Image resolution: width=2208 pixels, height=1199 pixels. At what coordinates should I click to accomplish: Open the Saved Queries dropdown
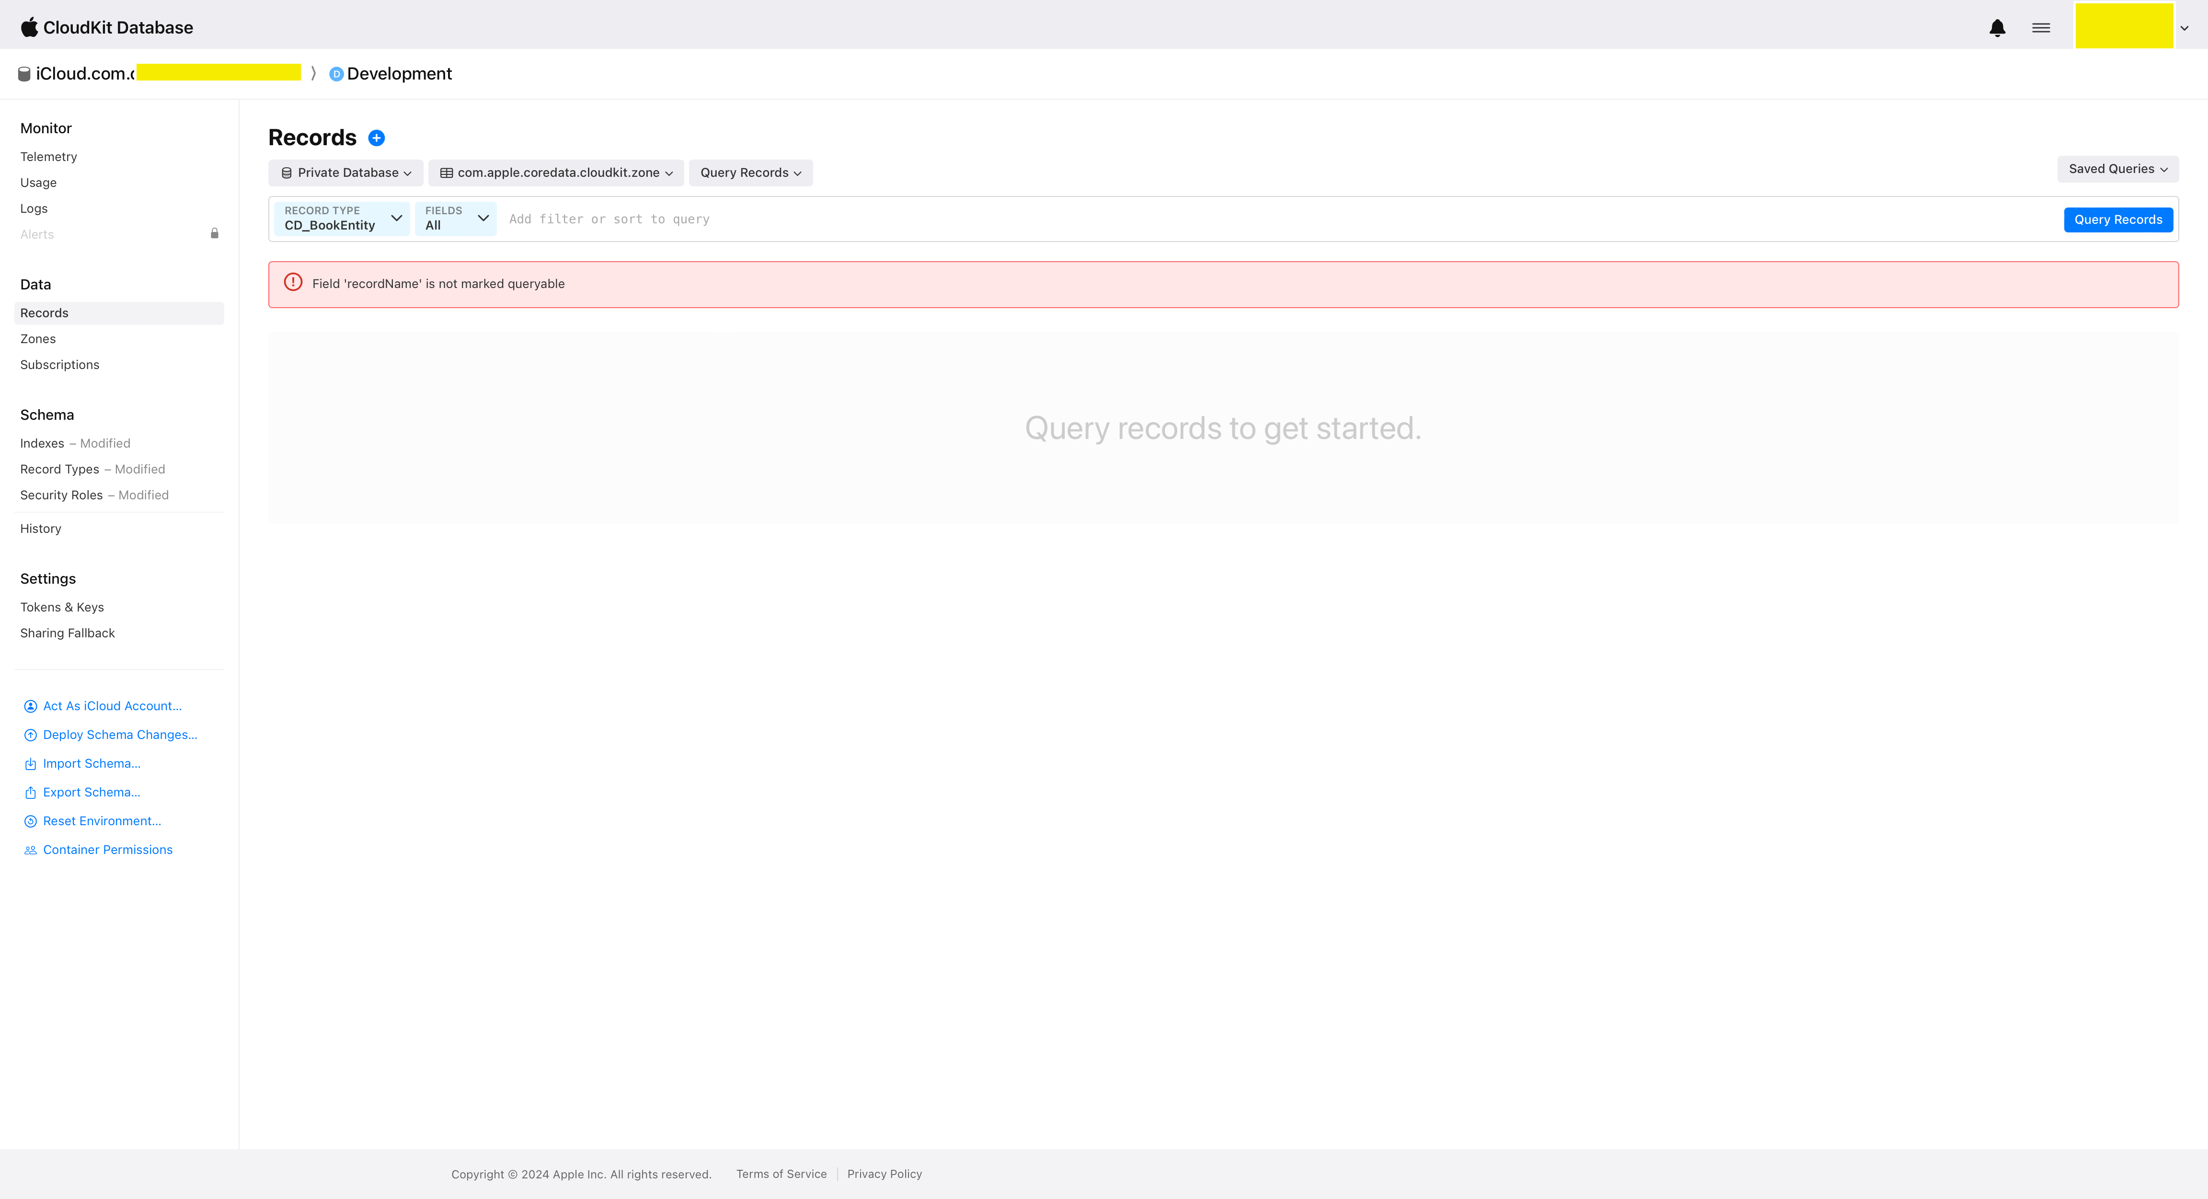pyautogui.click(x=2117, y=169)
